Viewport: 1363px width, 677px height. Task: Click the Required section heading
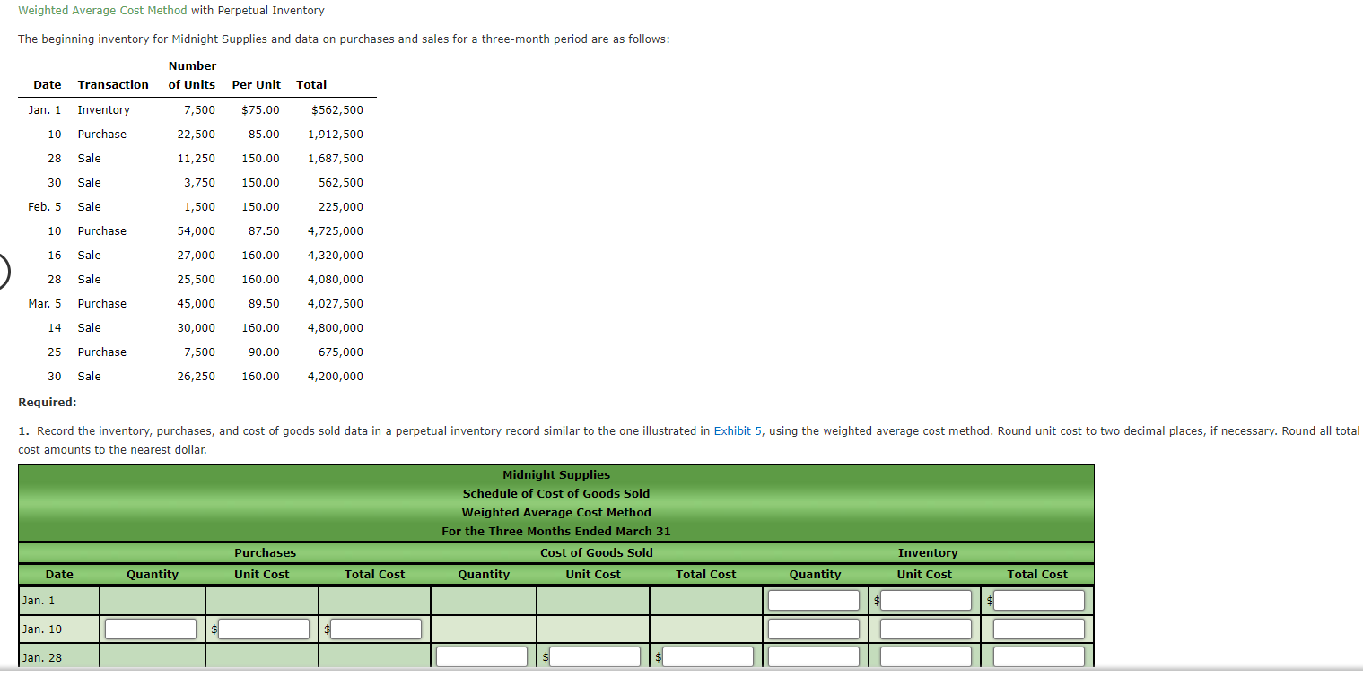[x=46, y=402]
